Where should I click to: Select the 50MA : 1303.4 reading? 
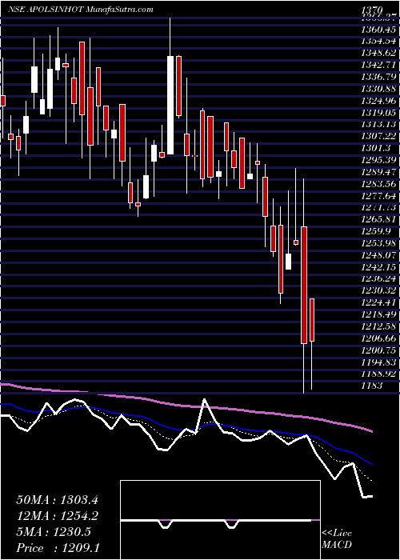tap(57, 500)
